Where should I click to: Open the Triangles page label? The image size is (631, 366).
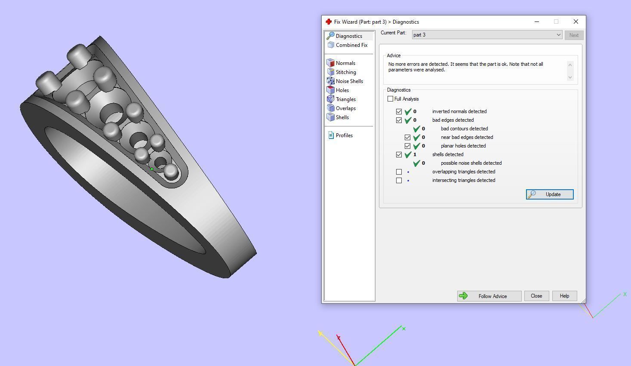tap(346, 99)
